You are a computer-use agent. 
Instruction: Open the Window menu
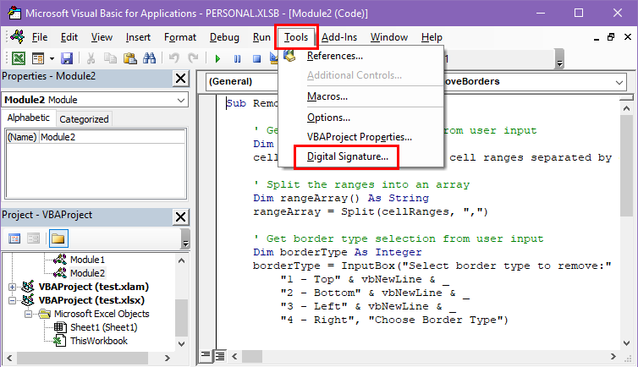point(389,37)
